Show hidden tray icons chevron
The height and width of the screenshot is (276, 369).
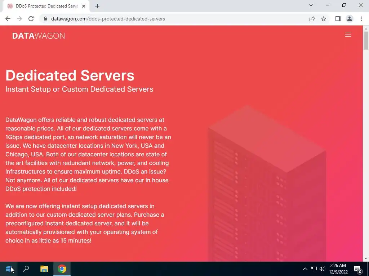pyautogui.click(x=305, y=269)
